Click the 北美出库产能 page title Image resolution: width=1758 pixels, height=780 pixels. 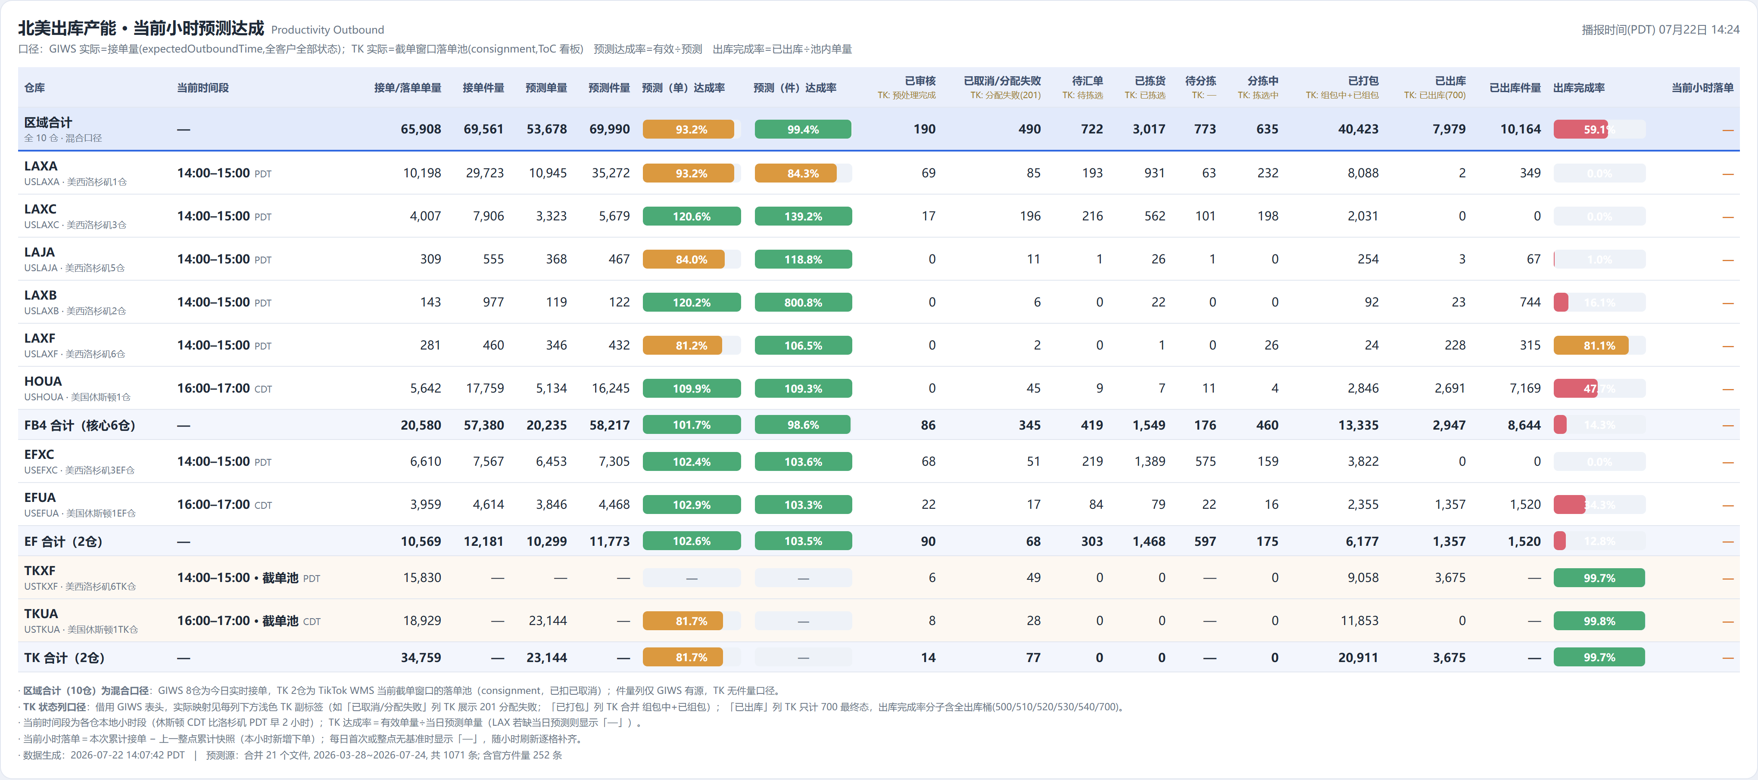[x=140, y=28]
